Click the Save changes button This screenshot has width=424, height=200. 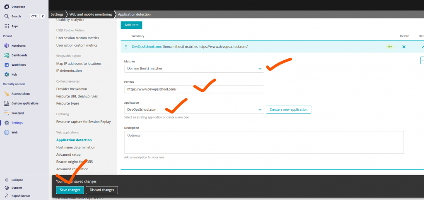tap(70, 190)
